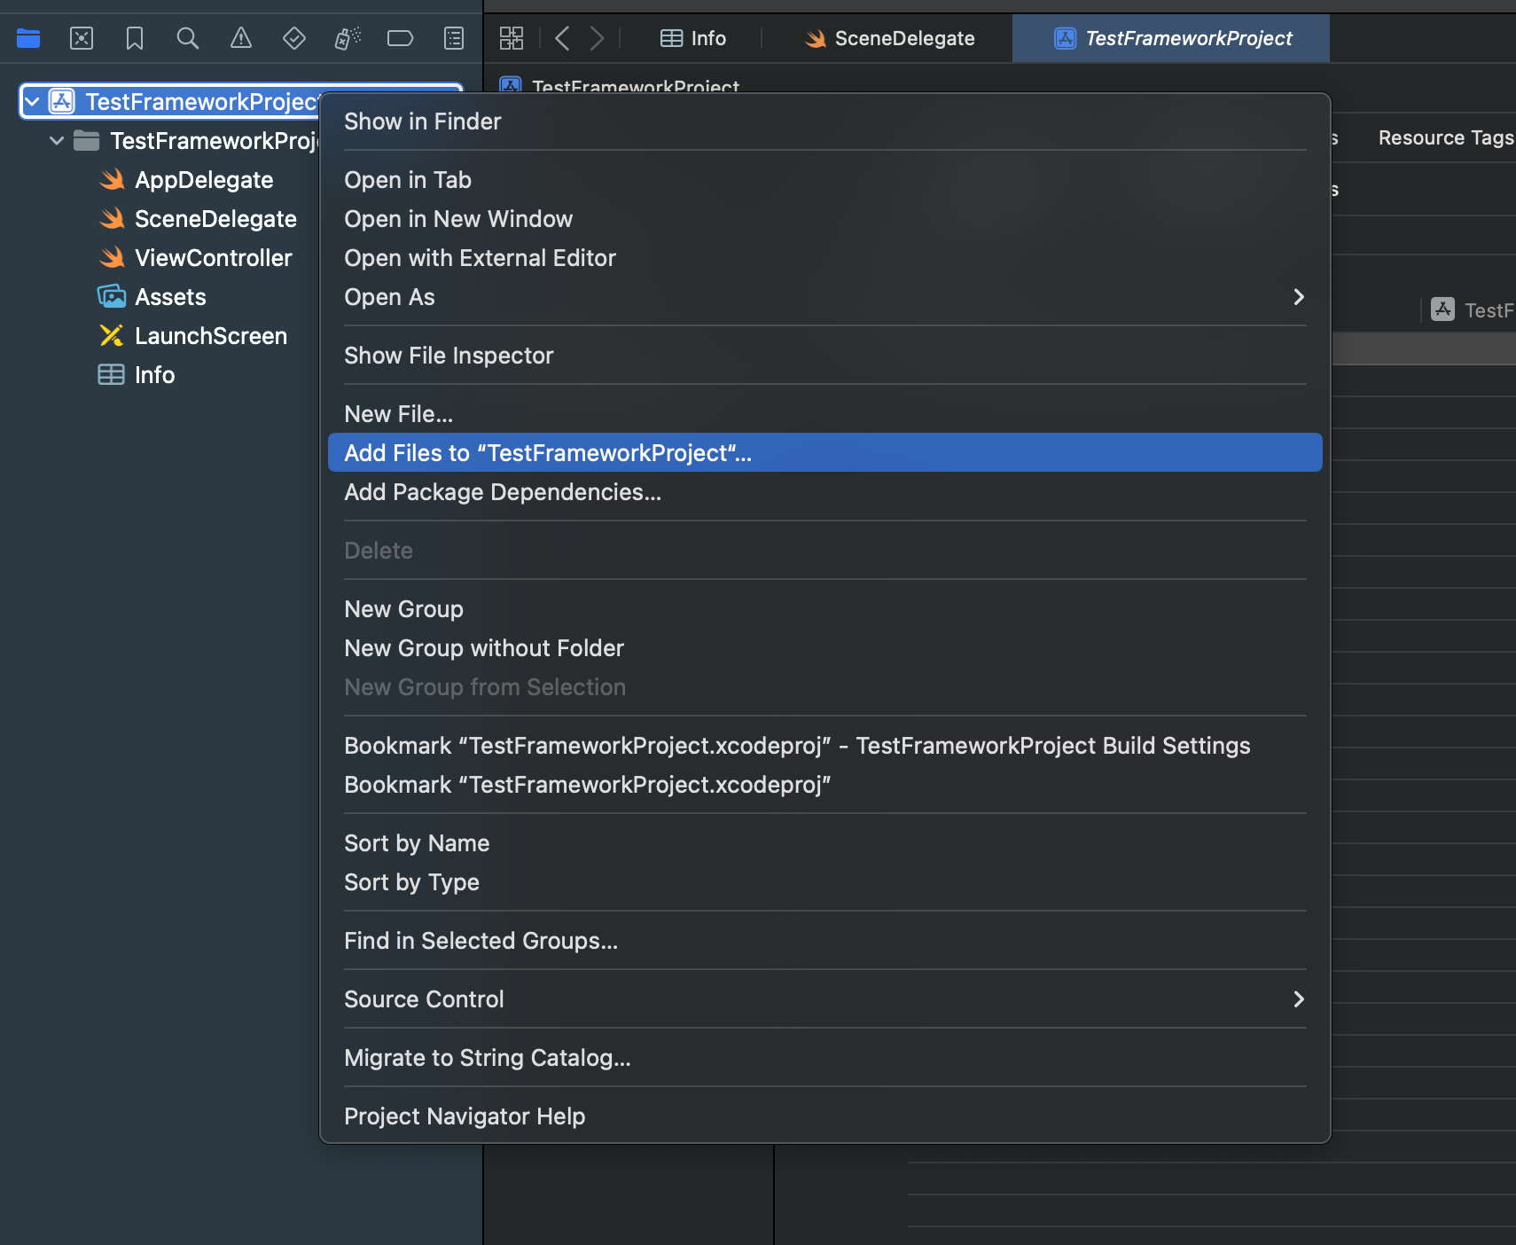Image resolution: width=1516 pixels, height=1245 pixels.
Task: Click the Info plist table icon in navigator
Action: click(112, 375)
